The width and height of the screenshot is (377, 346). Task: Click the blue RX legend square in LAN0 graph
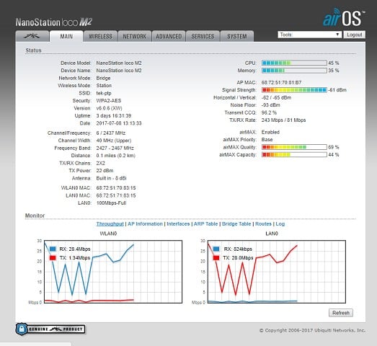(x=216, y=249)
